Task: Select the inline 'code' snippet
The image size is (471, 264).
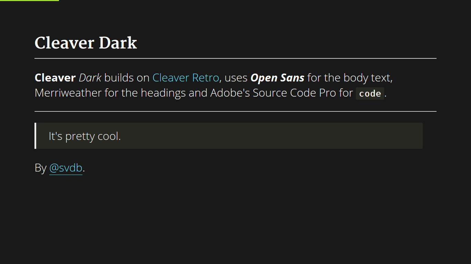Action: point(370,93)
